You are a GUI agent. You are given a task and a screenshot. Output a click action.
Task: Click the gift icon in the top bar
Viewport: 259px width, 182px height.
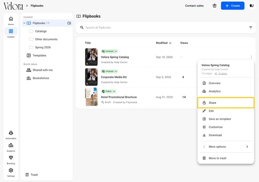pyautogui.click(x=214, y=6)
